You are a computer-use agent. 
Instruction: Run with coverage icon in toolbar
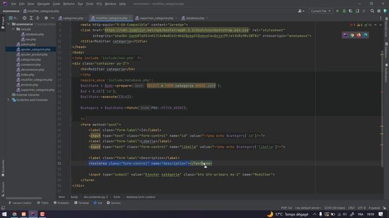click(351, 11)
